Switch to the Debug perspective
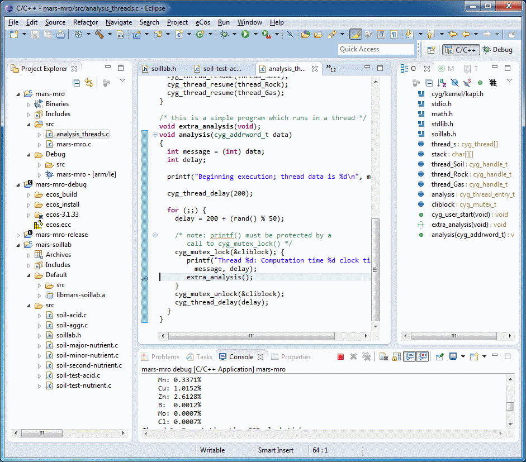Screen dimensions: 526x462 point(497,50)
